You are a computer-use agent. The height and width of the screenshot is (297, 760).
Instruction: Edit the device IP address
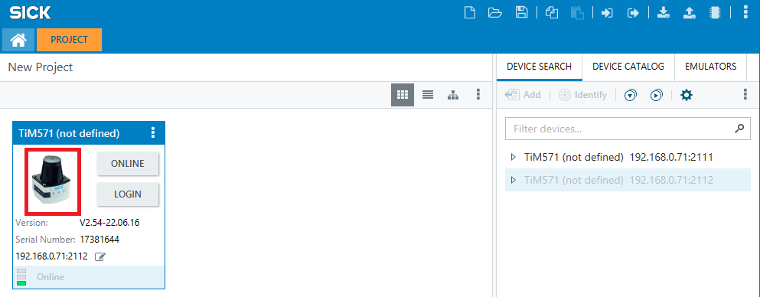click(99, 256)
